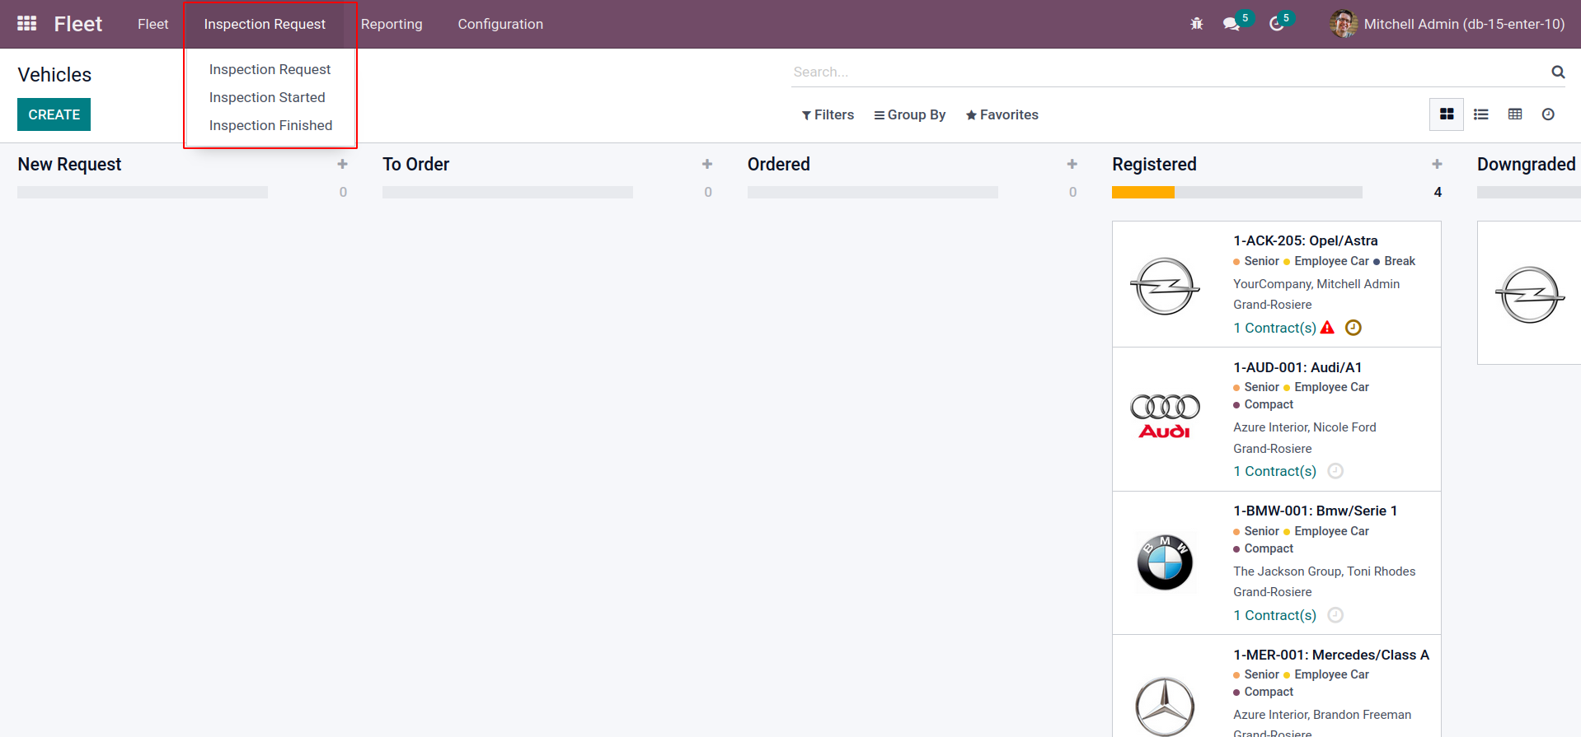1581x737 pixels.
Task: Open the Filters dropdown
Action: tap(828, 115)
